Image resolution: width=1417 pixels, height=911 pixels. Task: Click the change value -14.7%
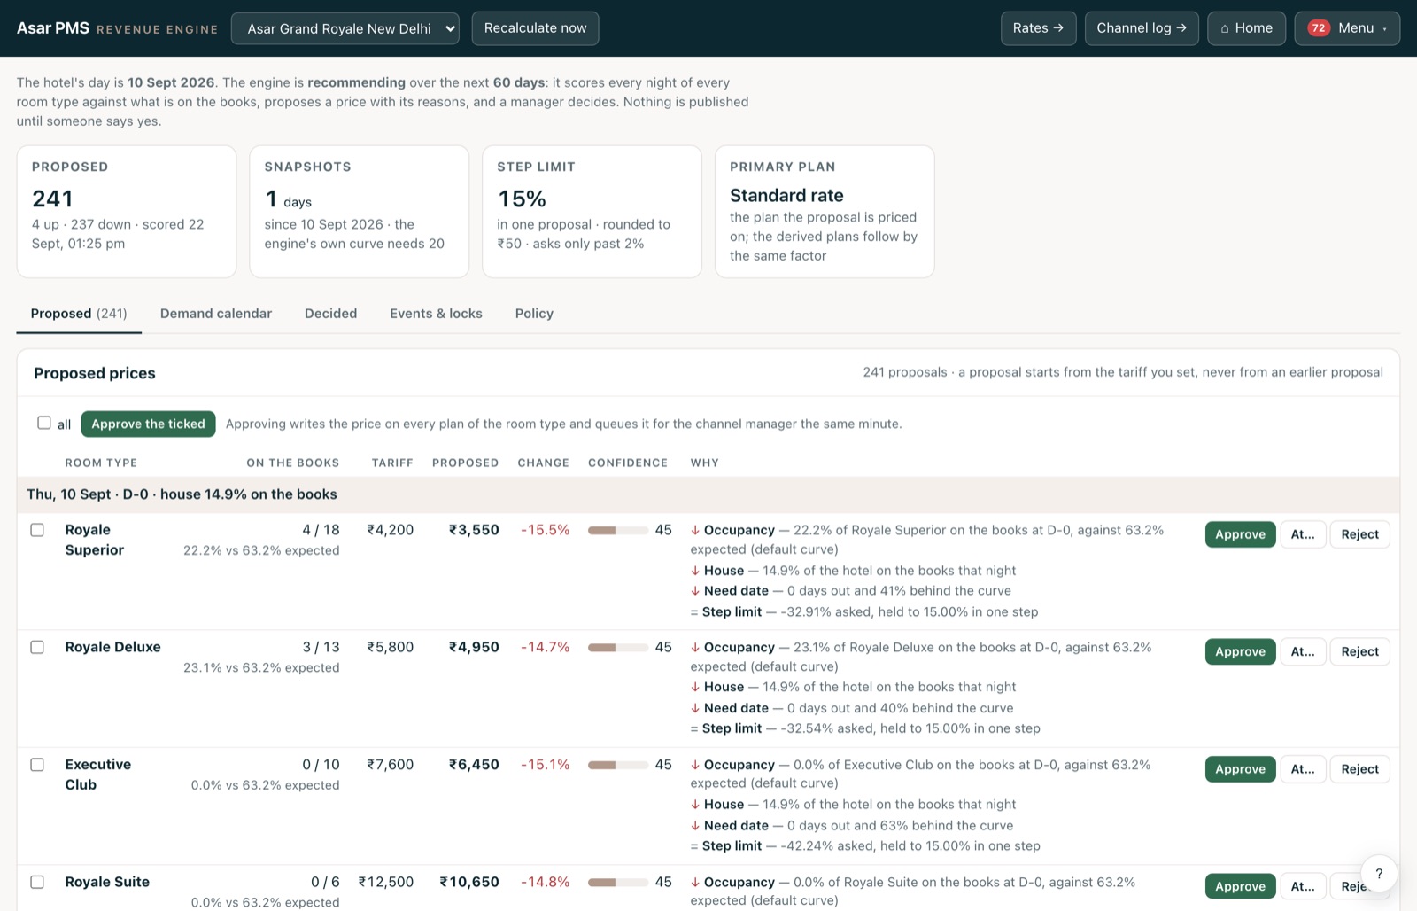[545, 647]
